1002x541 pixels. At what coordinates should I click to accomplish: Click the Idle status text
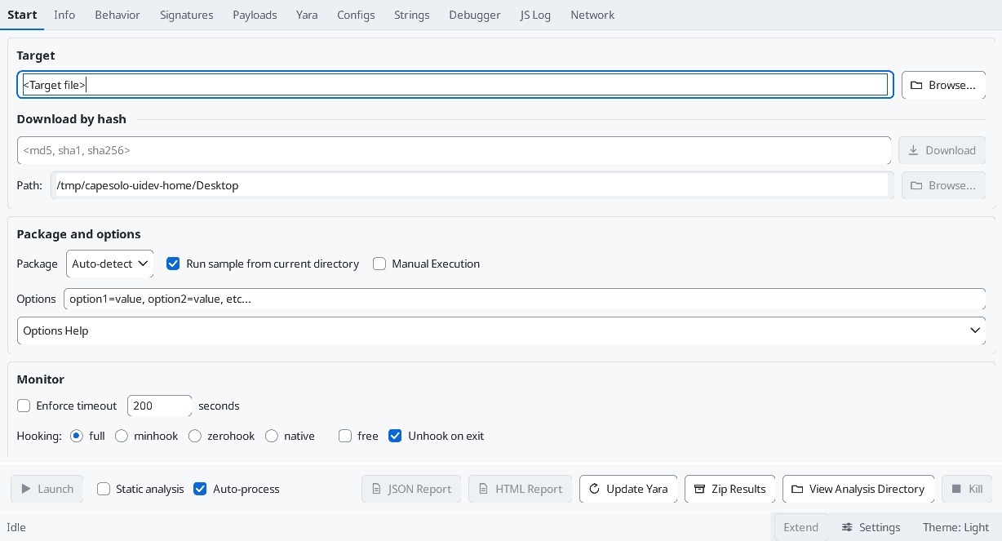coord(16,527)
